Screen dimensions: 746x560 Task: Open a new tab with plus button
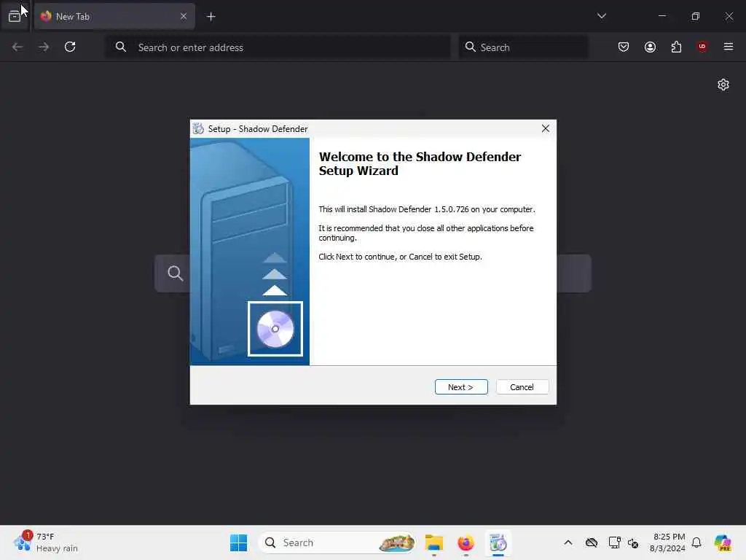[211, 17]
